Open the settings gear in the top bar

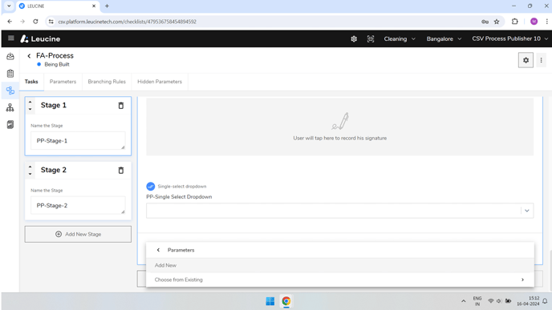click(354, 38)
